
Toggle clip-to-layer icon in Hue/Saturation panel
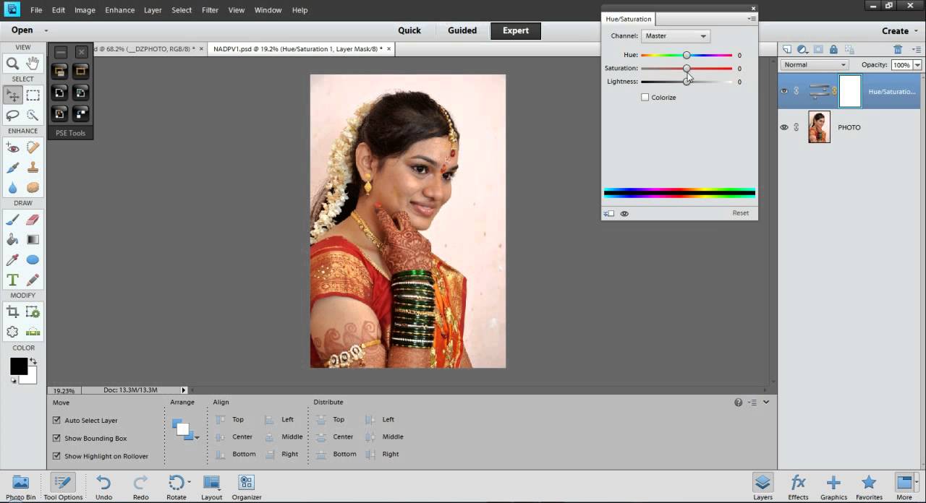pyautogui.click(x=609, y=213)
